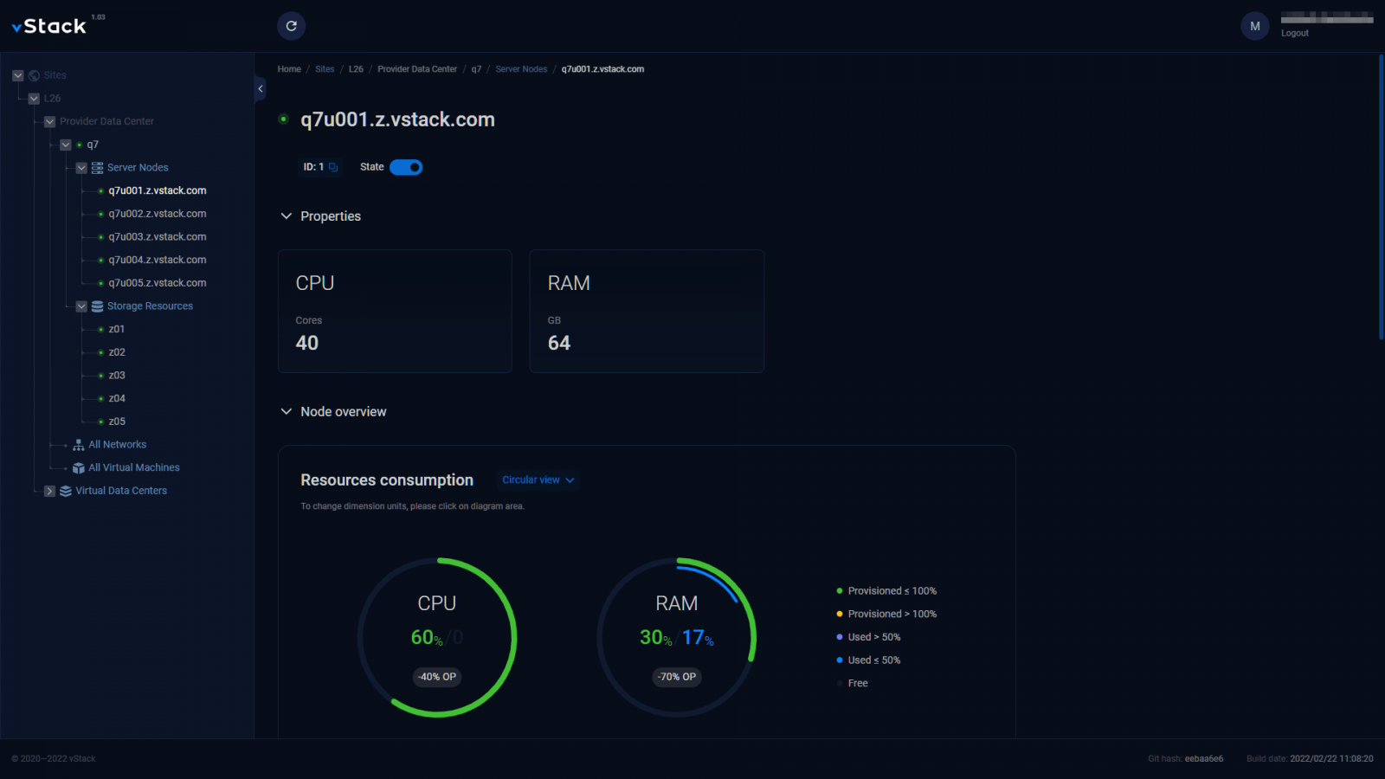Toggle the node State switch
1385x779 pixels.
[405, 167]
